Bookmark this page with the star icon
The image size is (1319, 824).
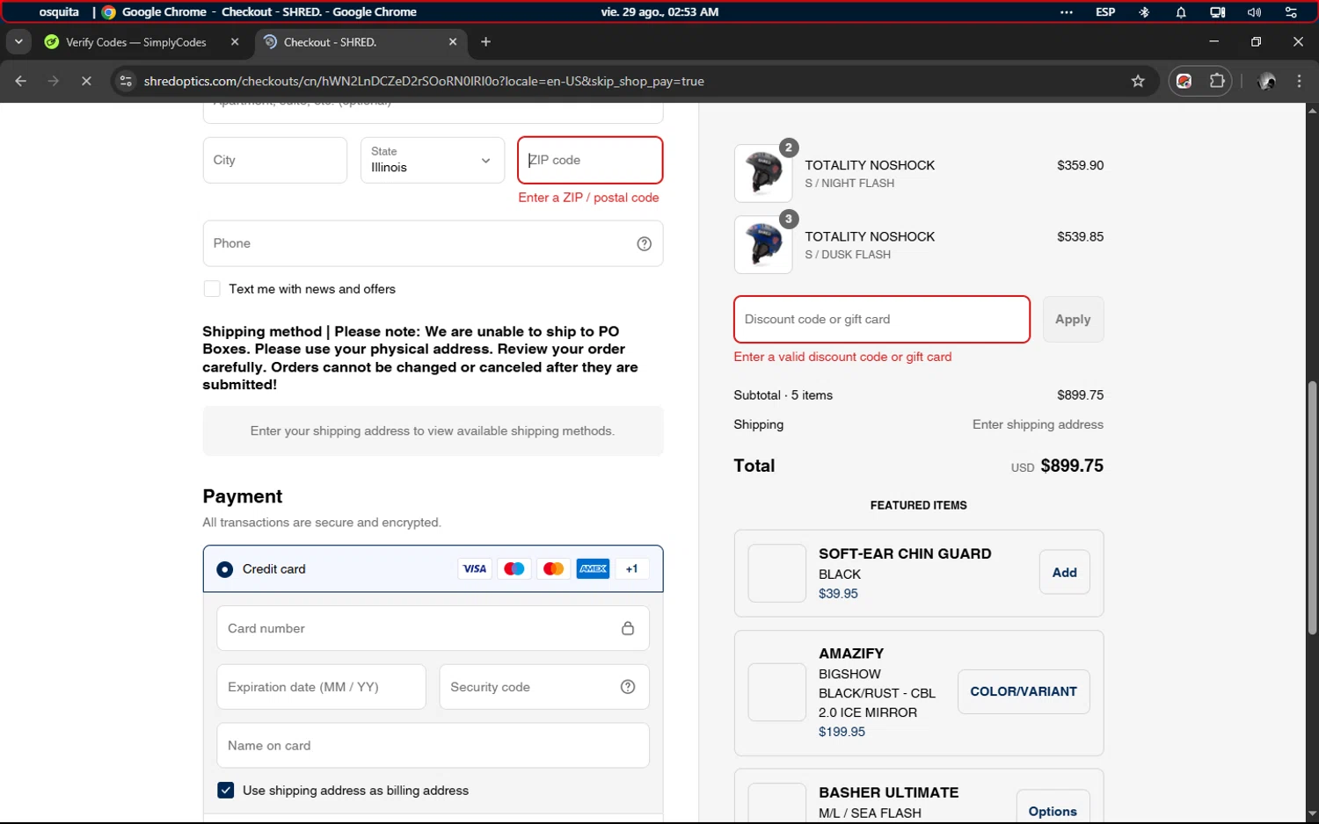click(1138, 81)
